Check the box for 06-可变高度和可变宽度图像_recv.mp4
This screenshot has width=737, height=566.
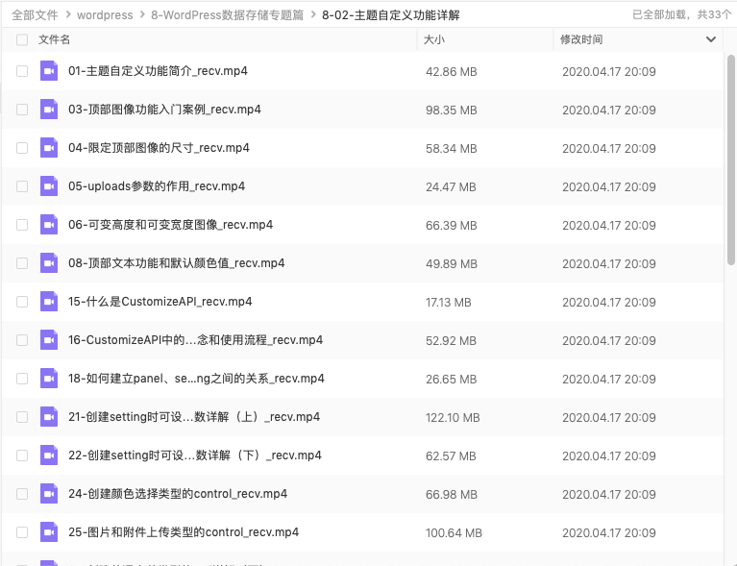click(22, 225)
